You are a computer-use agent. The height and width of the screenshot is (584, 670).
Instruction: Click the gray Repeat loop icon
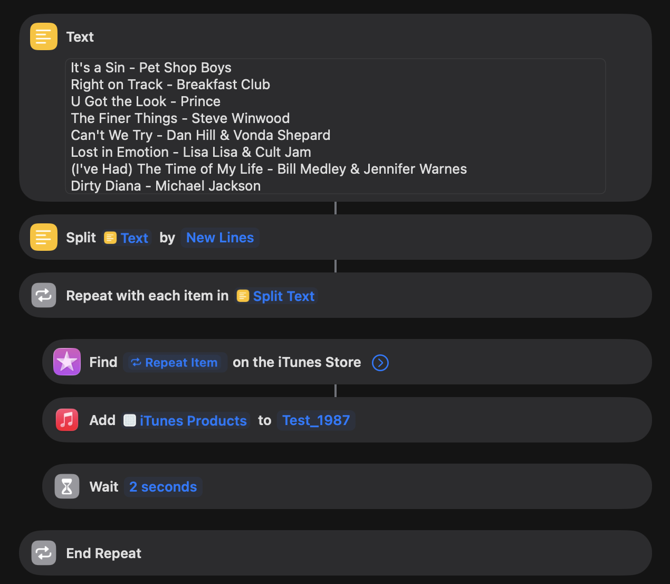coord(43,295)
